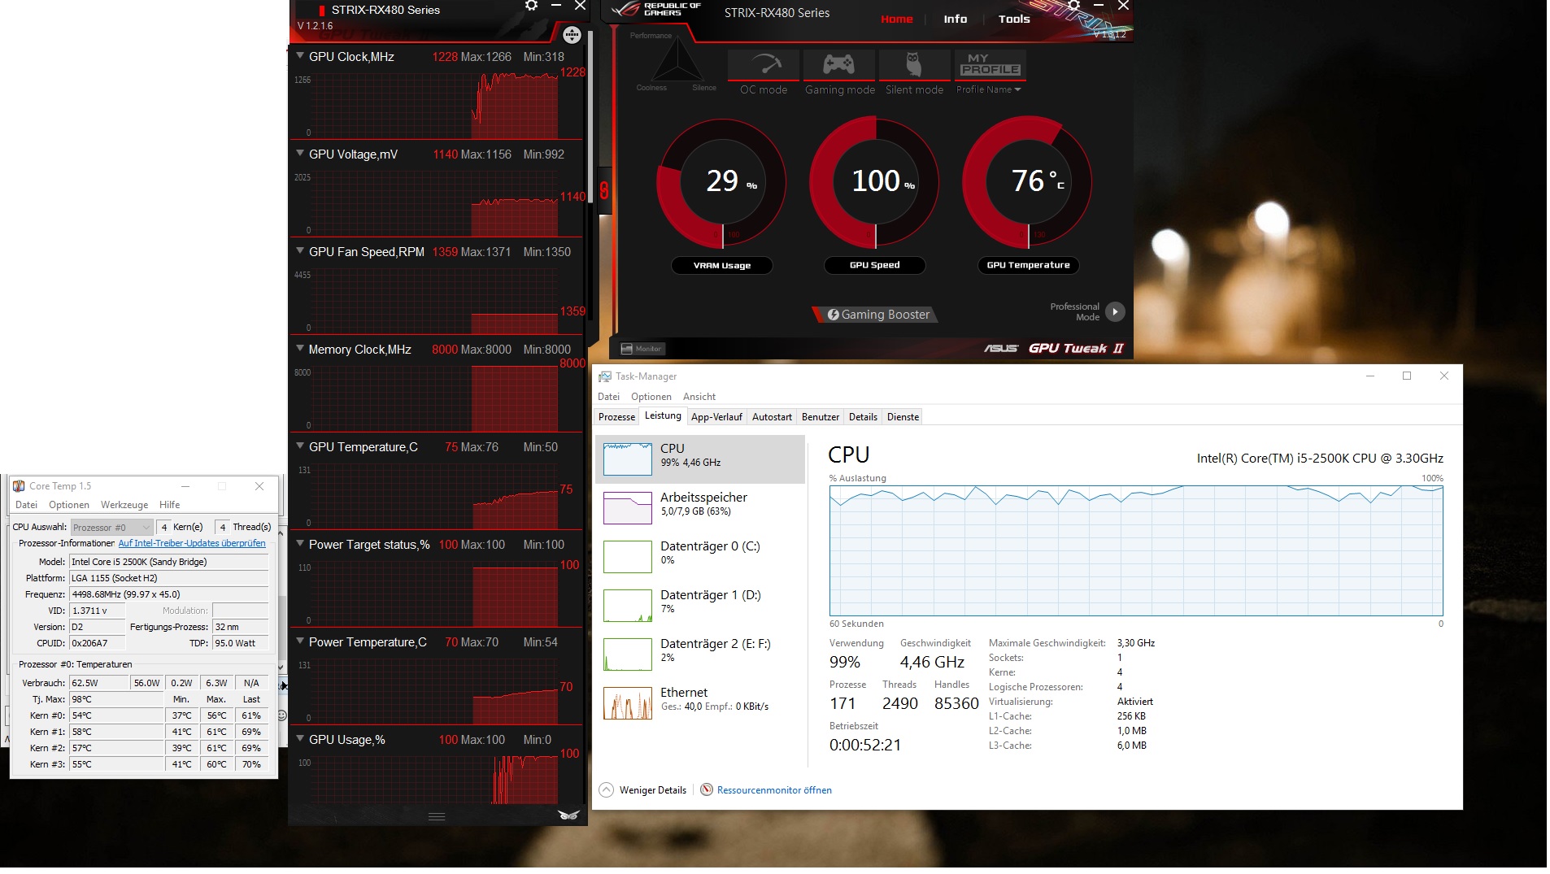Collapse the Power Temperature,C graph
Image resolution: width=1550 pixels, height=874 pixels.
(x=301, y=641)
